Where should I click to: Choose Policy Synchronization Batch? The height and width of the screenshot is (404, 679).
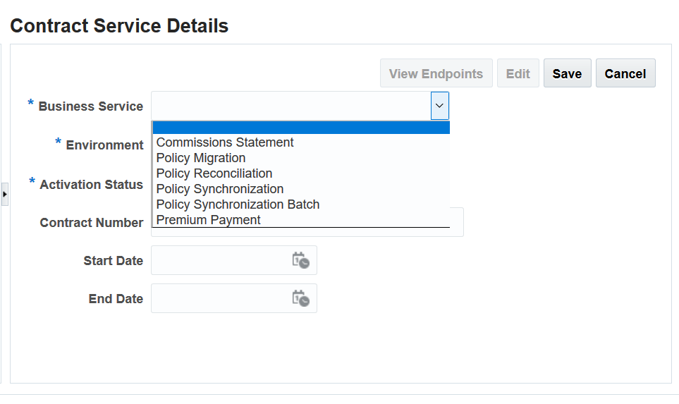238,204
